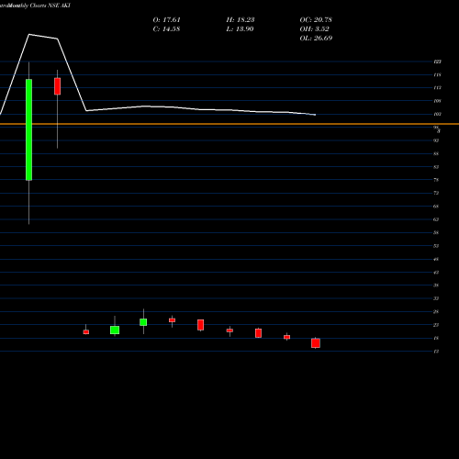
Task: Select the last red candle at chart end
Action: (316, 343)
